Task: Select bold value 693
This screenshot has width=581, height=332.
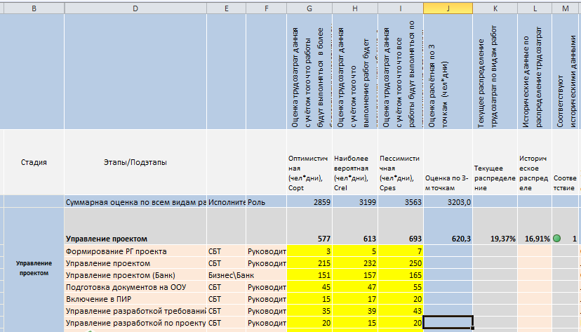Action: 401,226
